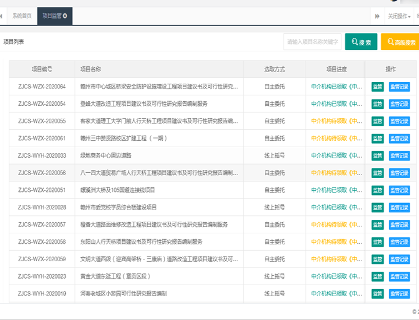
Task: Click project name 螺溪洲大桥及105国道连接线项目
Action: 118,190
